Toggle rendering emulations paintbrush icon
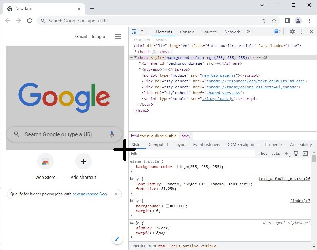Image resolution: width=317 pixels, height=250 pixels. (x=296, y=153)
